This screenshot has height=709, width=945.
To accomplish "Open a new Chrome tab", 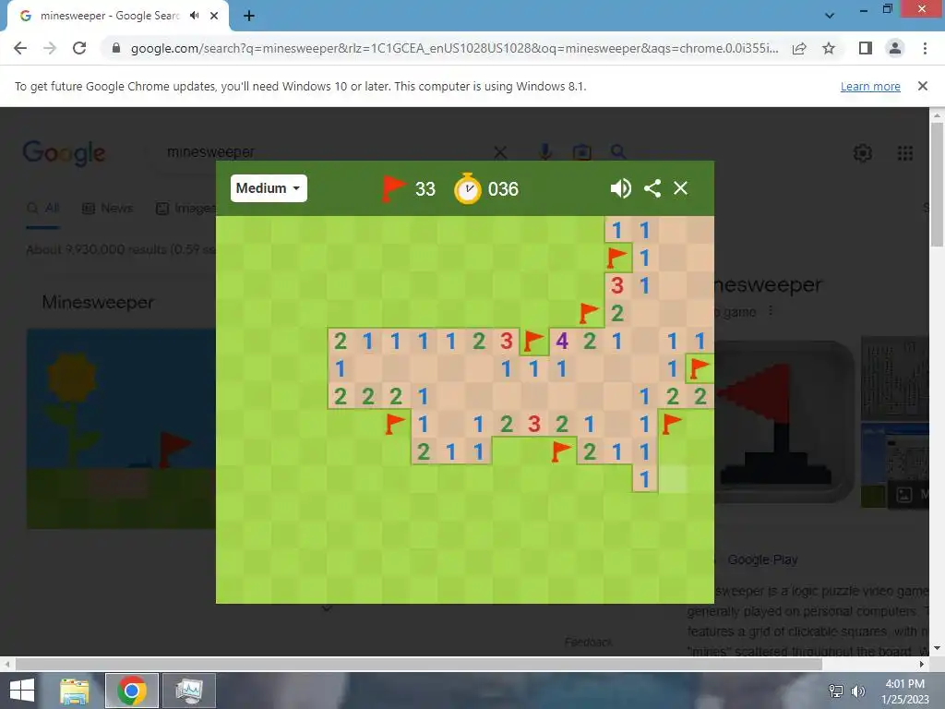I will tap(249, 16).
